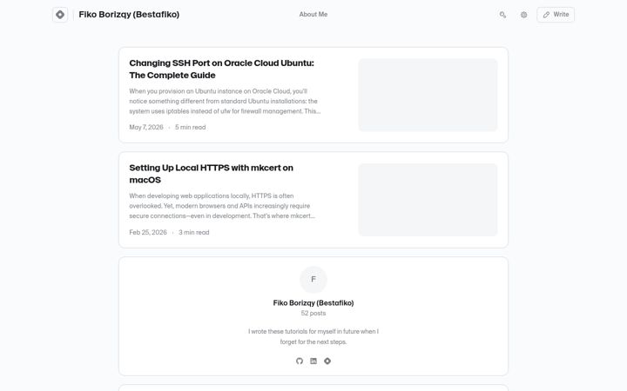Click the SSH Port post cover thumbnail
This screenshot has height=391, width=627.
click(x=428, y=95)
